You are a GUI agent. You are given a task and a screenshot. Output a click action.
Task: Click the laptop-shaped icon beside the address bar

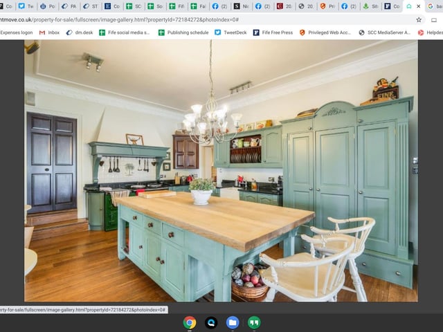point(434,20)
